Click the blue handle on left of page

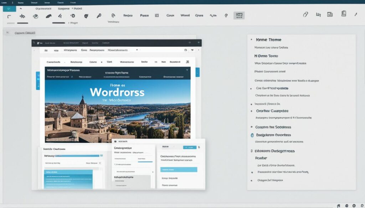(x=38, y=81)
